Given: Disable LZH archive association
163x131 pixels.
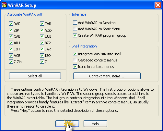Looking at the screenshot, I should coord(11,49).
